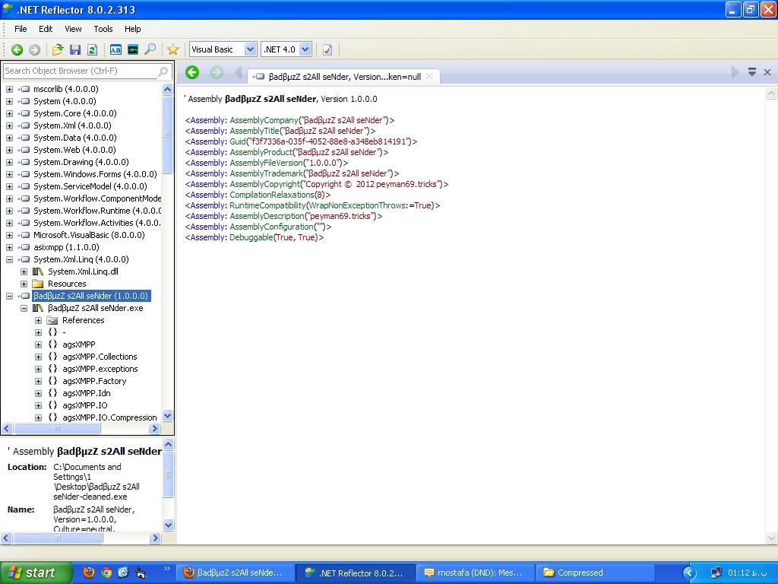Click the AssemblyTitle attribute link
The height and width of the screenshot is (584, 778).
(255, 131)
